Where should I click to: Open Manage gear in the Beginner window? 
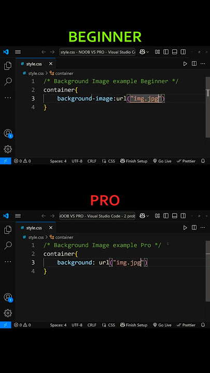[8, 149]
